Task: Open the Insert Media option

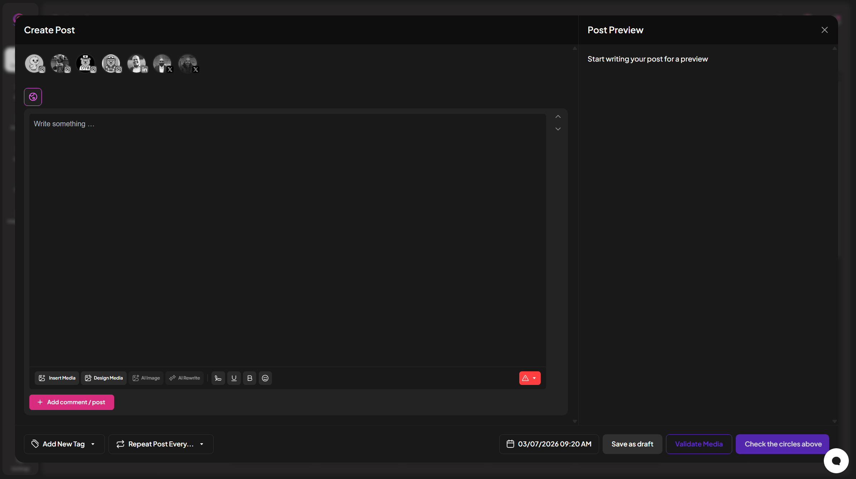Action: [x=57, y=378]
